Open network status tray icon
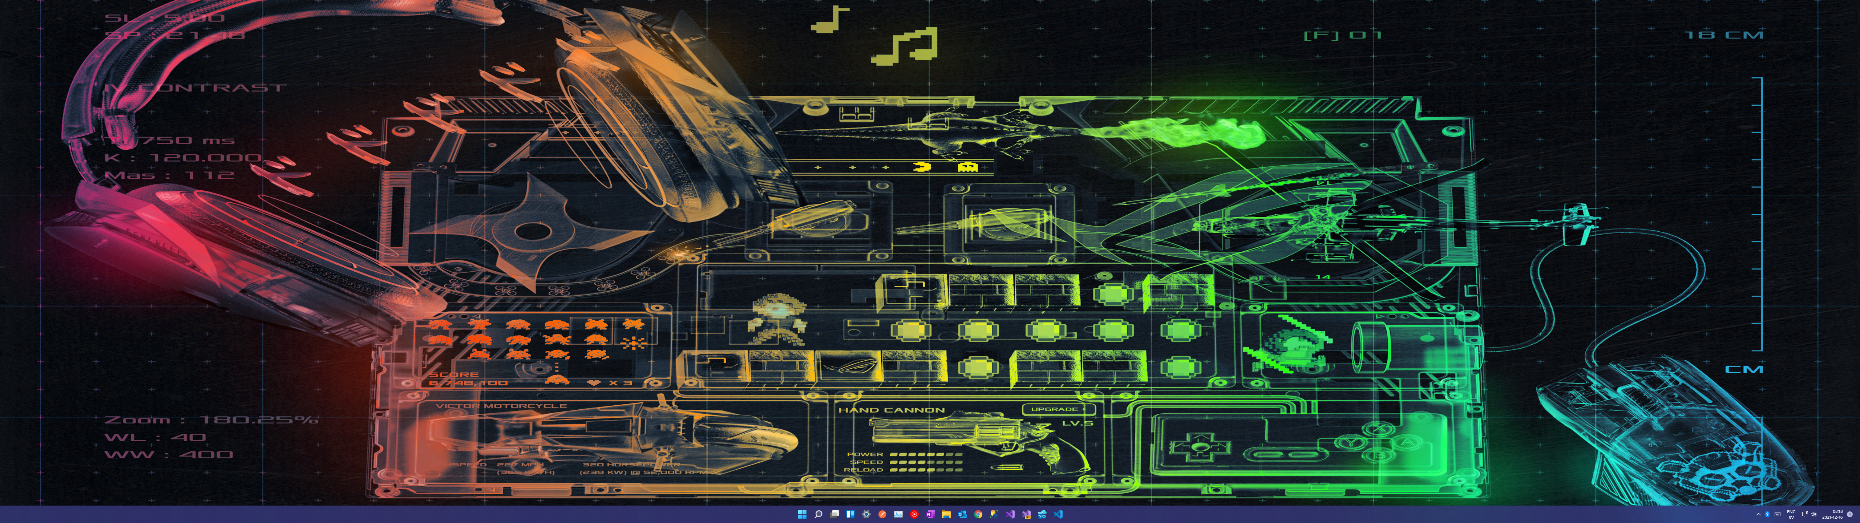 tap(1805, 514)
